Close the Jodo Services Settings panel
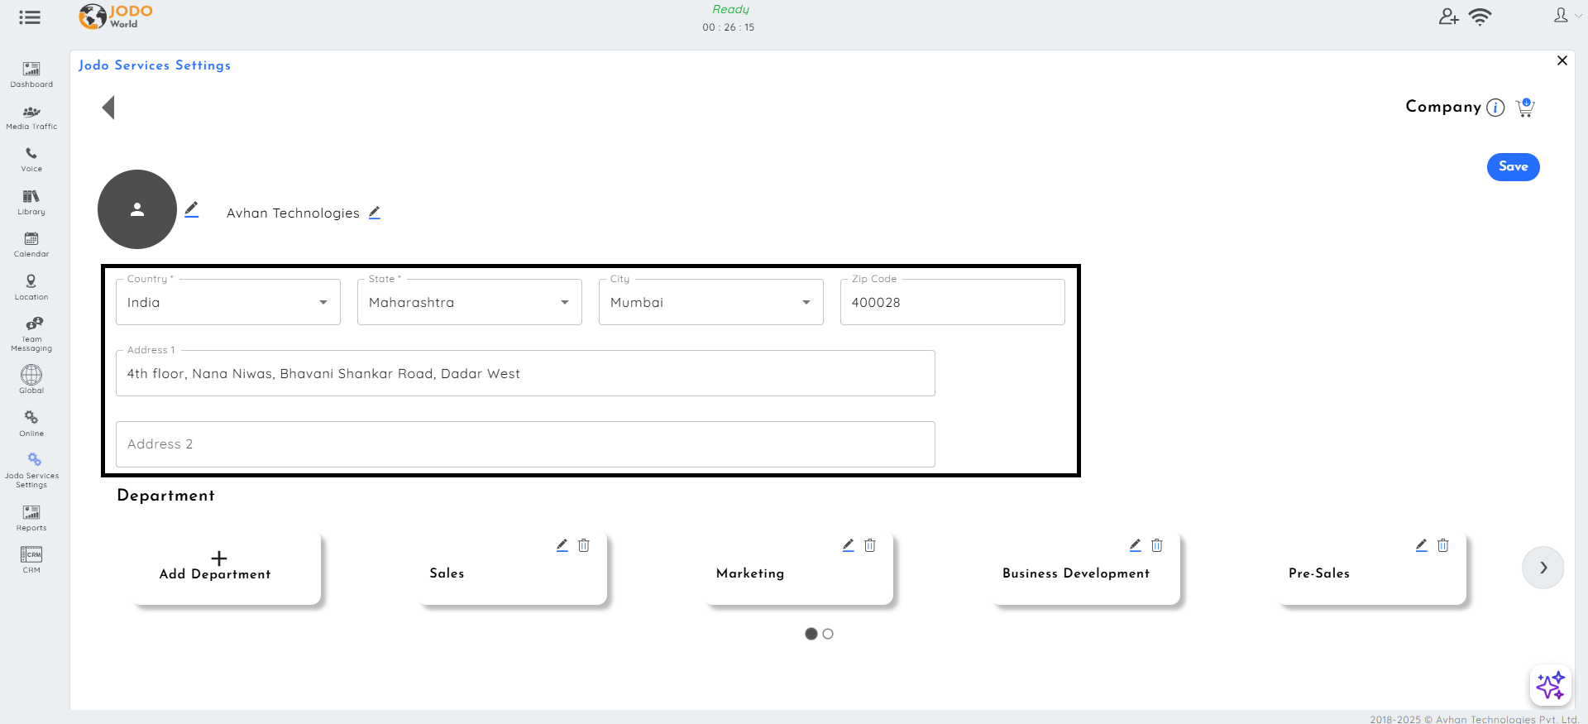The image size is (1588, 724). pos(1562,60)
